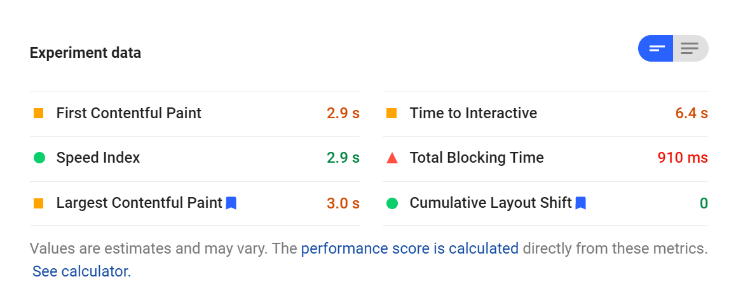Select the Time to Interactive label
The image size is (750, 293).
474,113
